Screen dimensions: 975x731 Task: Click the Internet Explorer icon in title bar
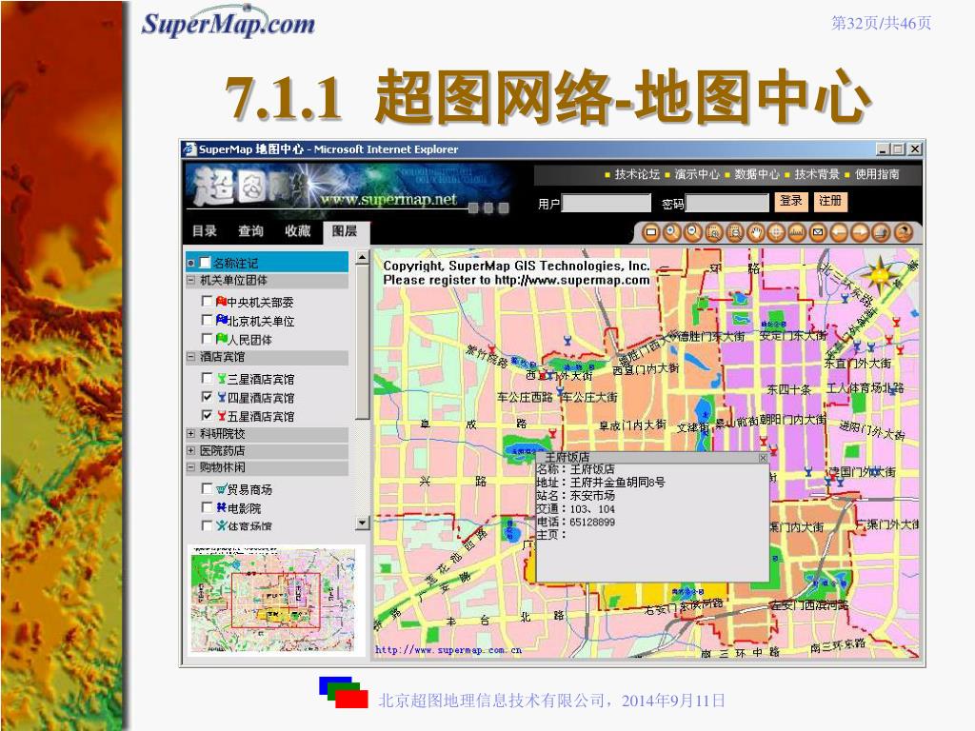[189, 149]
